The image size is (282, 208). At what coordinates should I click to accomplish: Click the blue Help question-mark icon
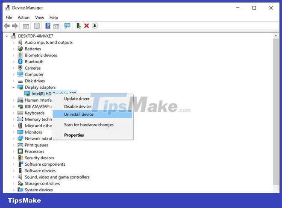pyautogui.click(x=48, y=26)
